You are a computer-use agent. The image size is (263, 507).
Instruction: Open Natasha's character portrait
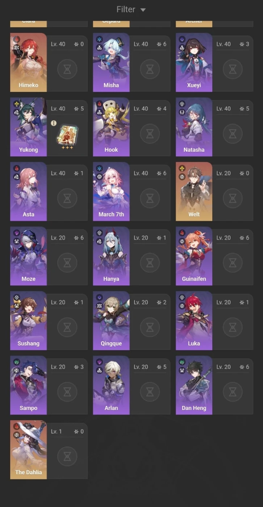[x=194, y=127]
